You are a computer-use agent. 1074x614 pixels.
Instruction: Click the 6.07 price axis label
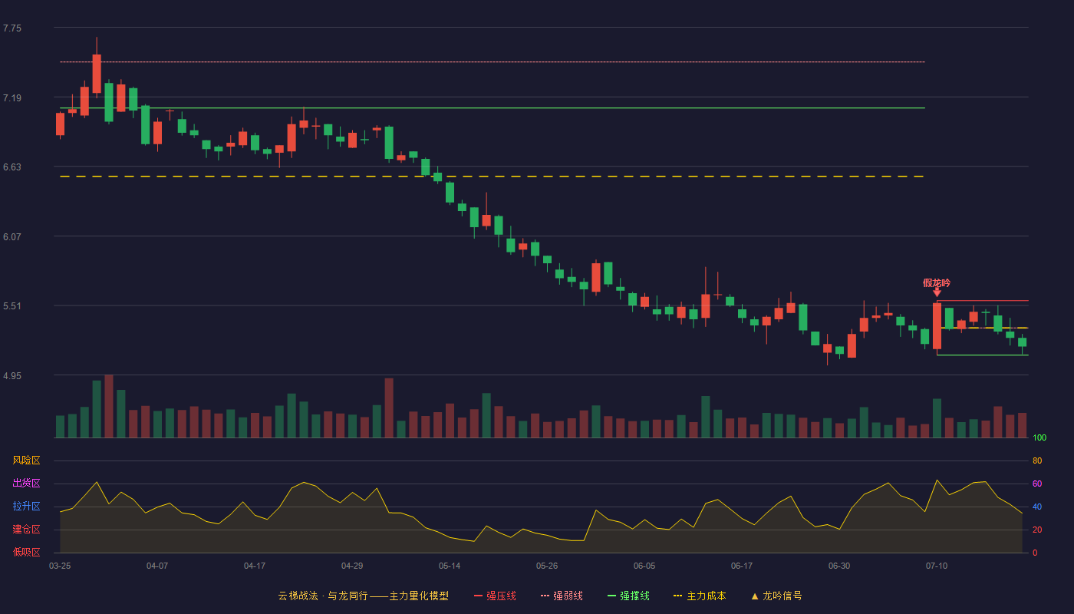(12, 237)
